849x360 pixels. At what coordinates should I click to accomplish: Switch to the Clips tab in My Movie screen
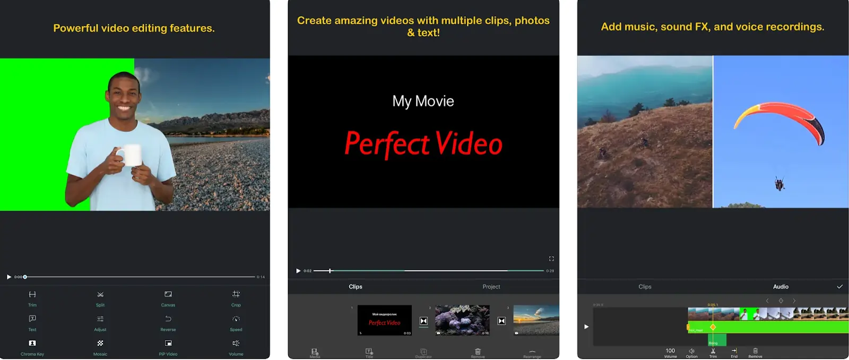click(356, 286)
